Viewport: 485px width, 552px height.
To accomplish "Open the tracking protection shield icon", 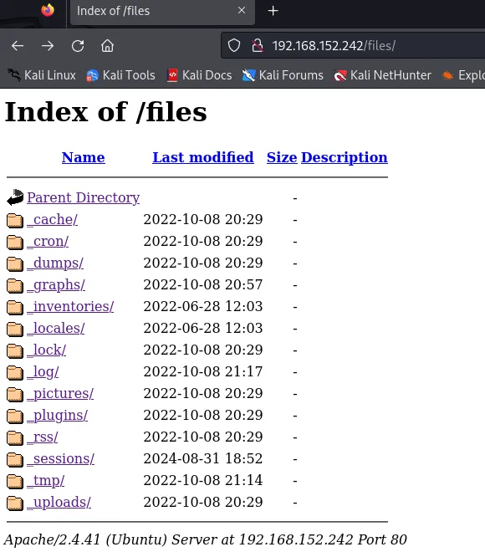I will coord(234,45).
